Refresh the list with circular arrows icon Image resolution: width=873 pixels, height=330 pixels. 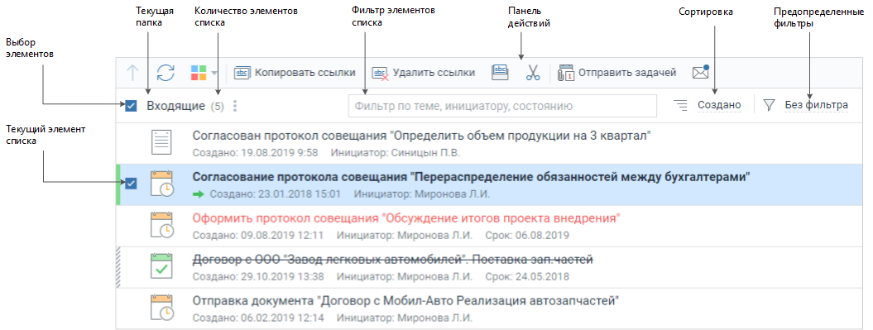tap(165, 73)
